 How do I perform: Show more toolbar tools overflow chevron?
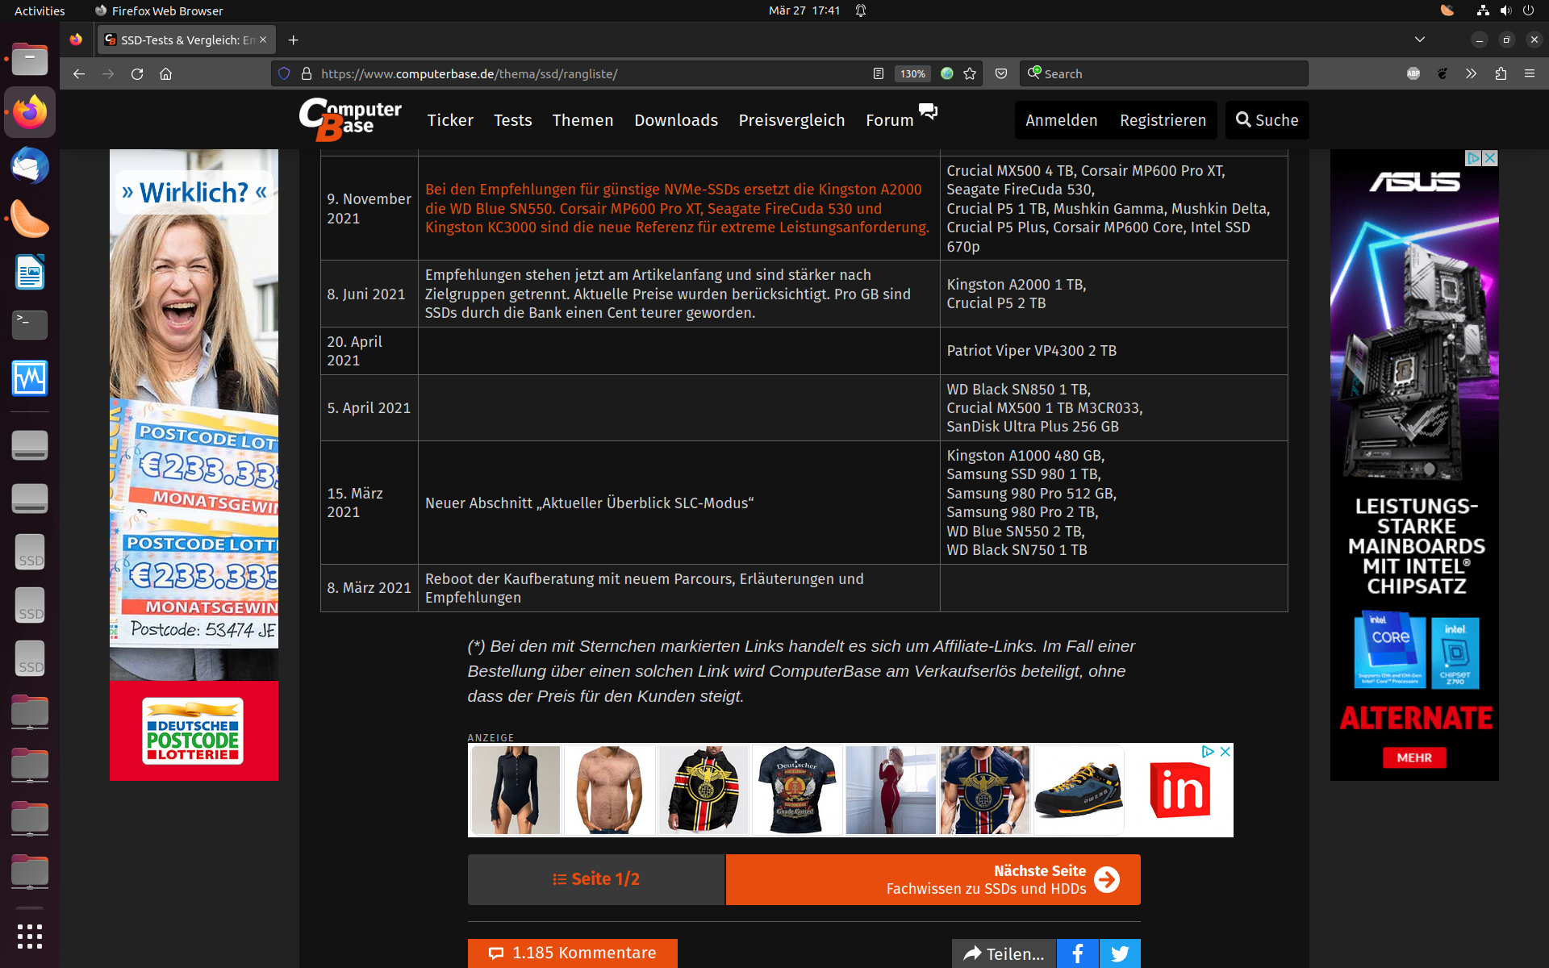click(x=1472, y=73)
